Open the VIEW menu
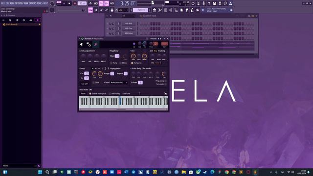 click(26, 3)
